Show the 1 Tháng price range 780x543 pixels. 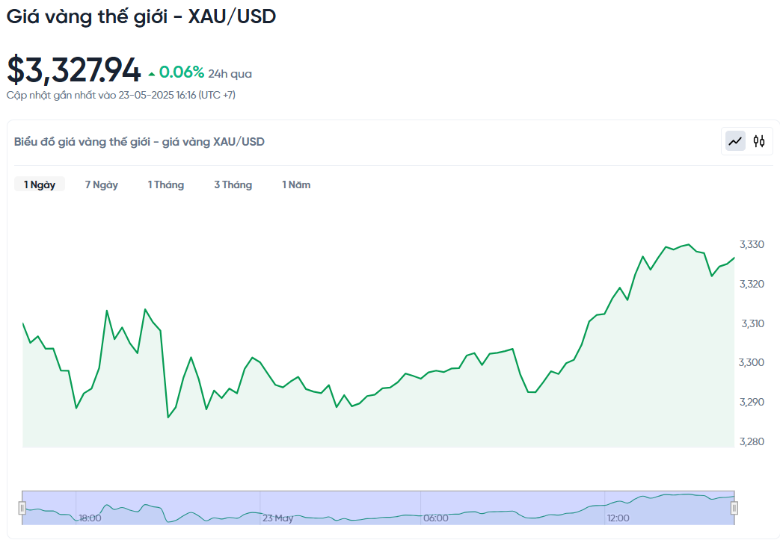pyautogui.click(x=166, y=184)
